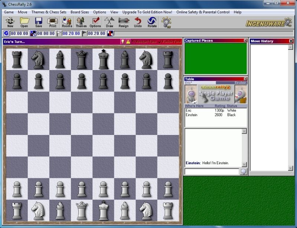Close the Table panel

(x=245, y=79)
